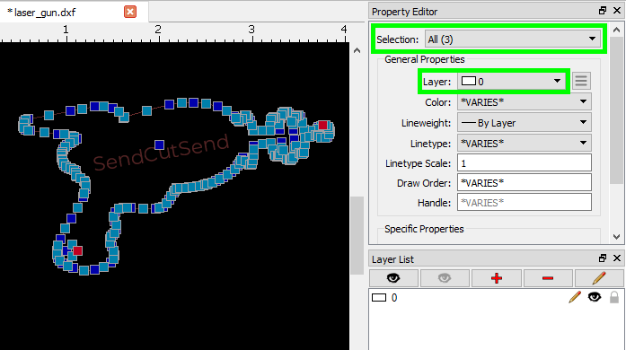Toggle the lock on layer 0
626x350 pixels.
pos(614,297)
